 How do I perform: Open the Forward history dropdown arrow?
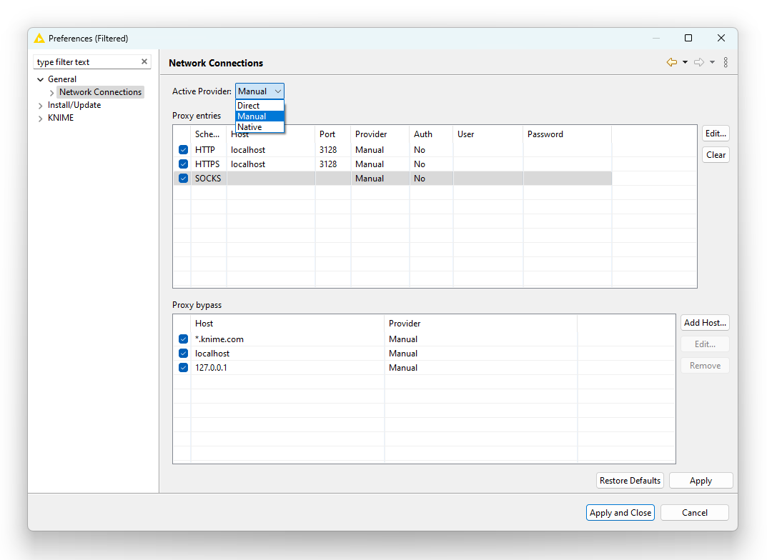click(712, 62)
